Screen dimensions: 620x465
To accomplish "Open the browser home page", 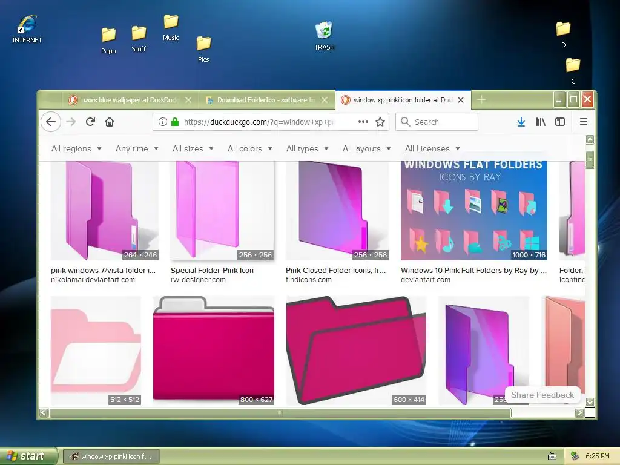I will coord(110,122).
